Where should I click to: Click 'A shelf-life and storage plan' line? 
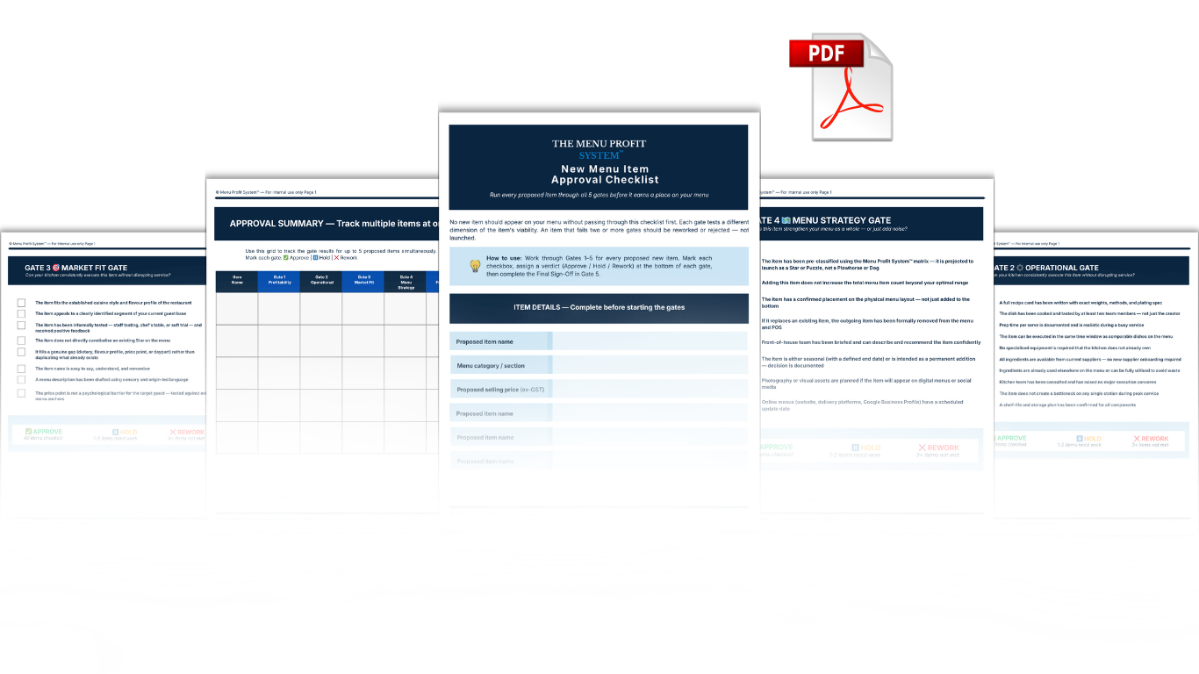pos(1067,405)
